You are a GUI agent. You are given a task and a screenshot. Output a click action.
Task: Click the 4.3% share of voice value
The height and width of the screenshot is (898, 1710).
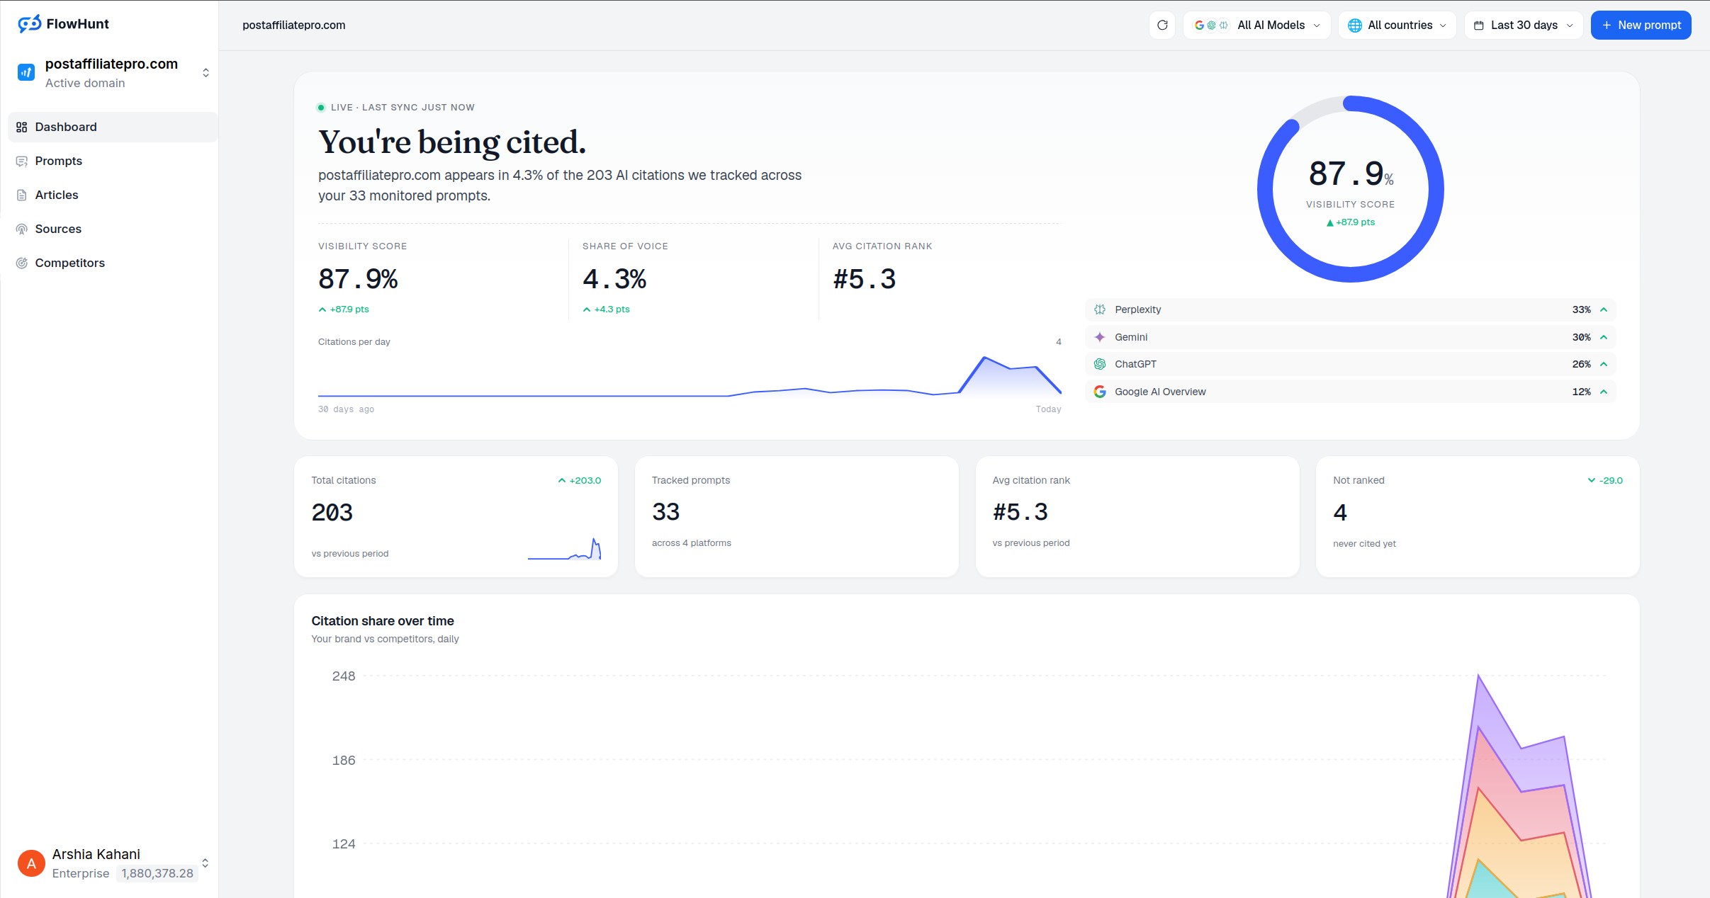pos(614,279)
